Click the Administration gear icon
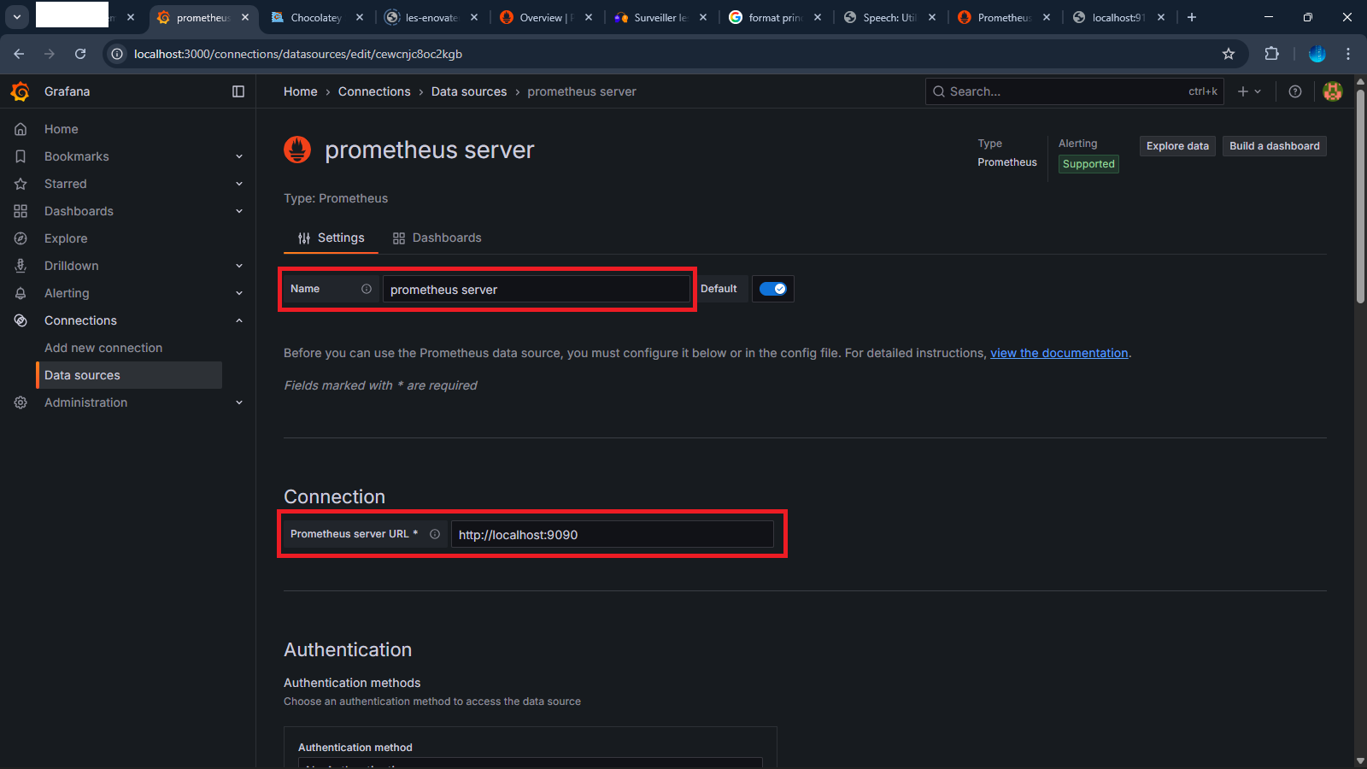1367x769 pixels. coord(21,402)
